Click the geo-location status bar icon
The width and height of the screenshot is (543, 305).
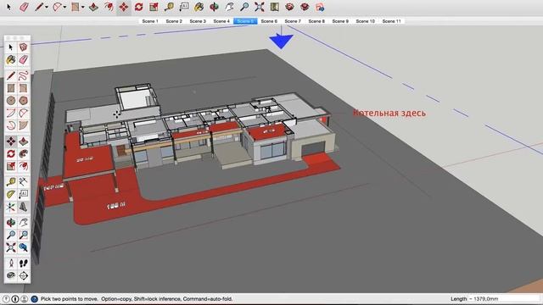(6, 299)
